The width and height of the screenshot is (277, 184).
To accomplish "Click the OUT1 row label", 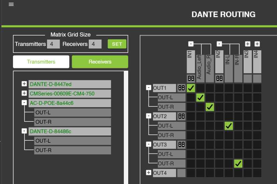I will [x=165, y=88].
